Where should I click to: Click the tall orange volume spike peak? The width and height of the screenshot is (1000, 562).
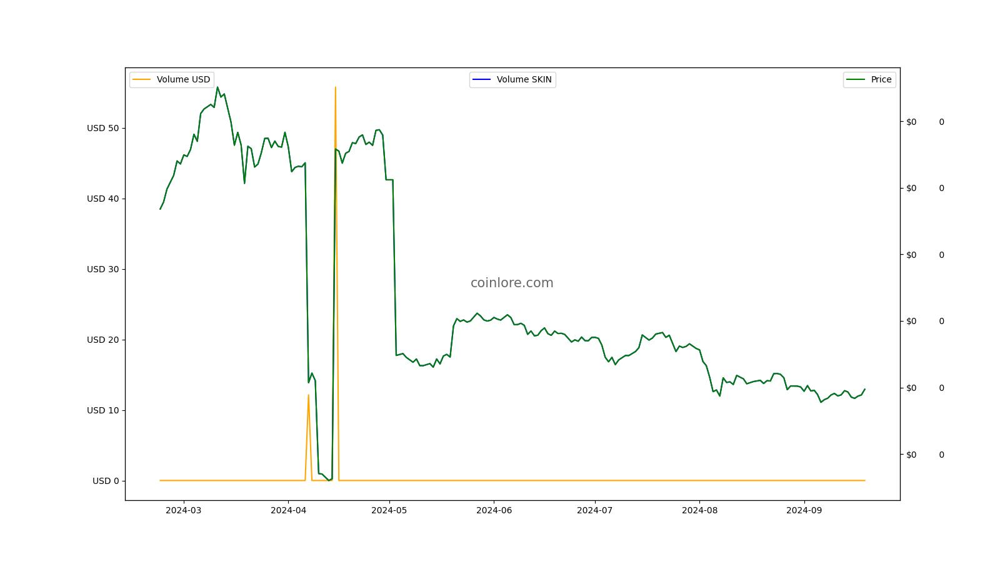(x=336, y=88)
